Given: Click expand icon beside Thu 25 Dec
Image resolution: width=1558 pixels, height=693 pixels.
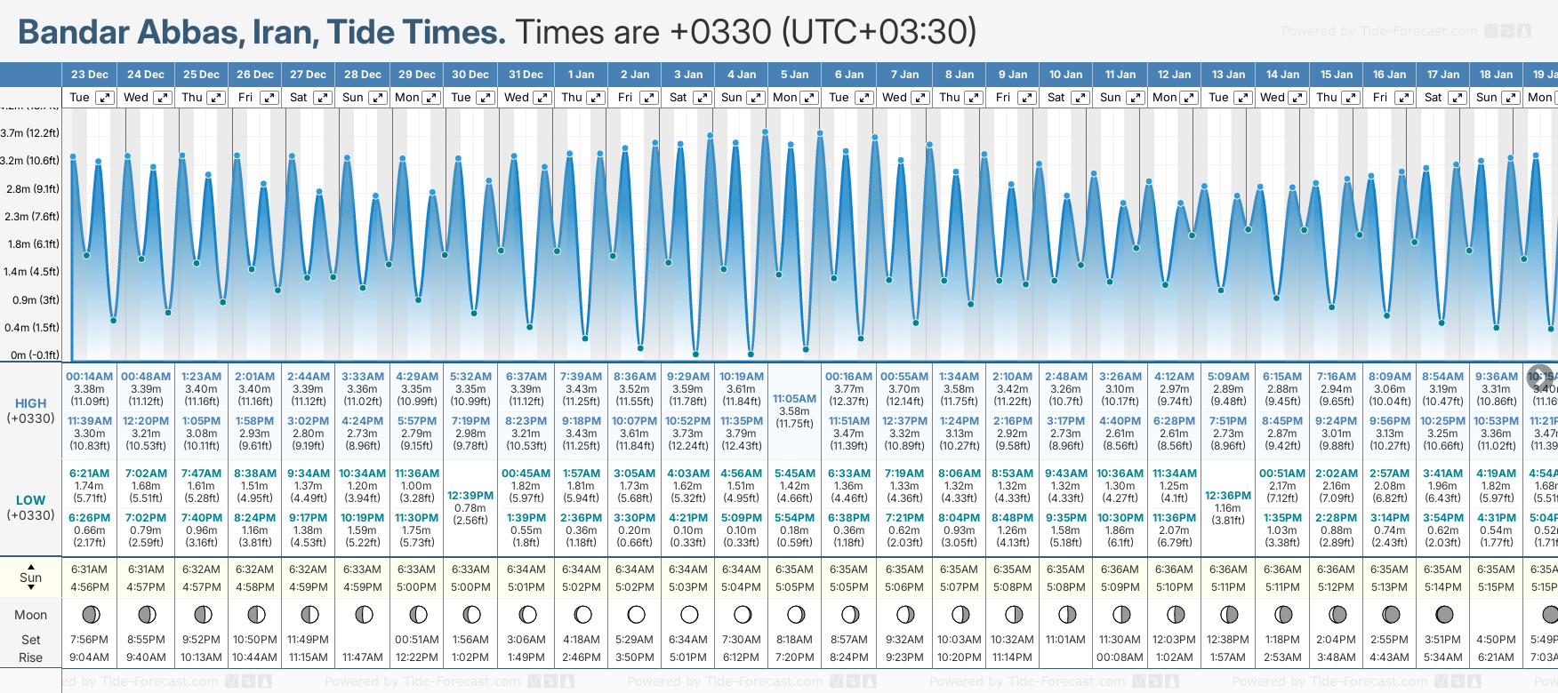Looking at the screenshot, I should tap(216, 98).
